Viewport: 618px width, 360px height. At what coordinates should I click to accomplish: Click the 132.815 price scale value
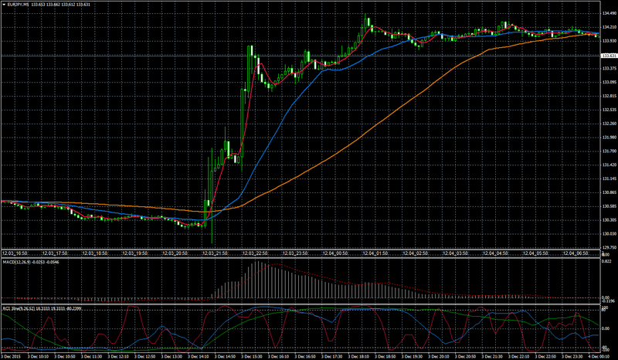pos(608,97)
